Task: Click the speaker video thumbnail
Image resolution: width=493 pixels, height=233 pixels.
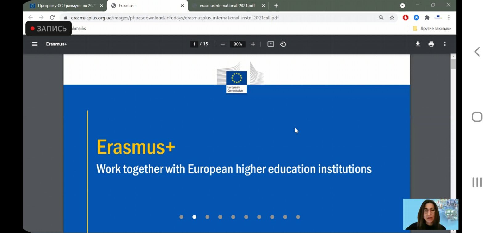Action: (430, 214)
